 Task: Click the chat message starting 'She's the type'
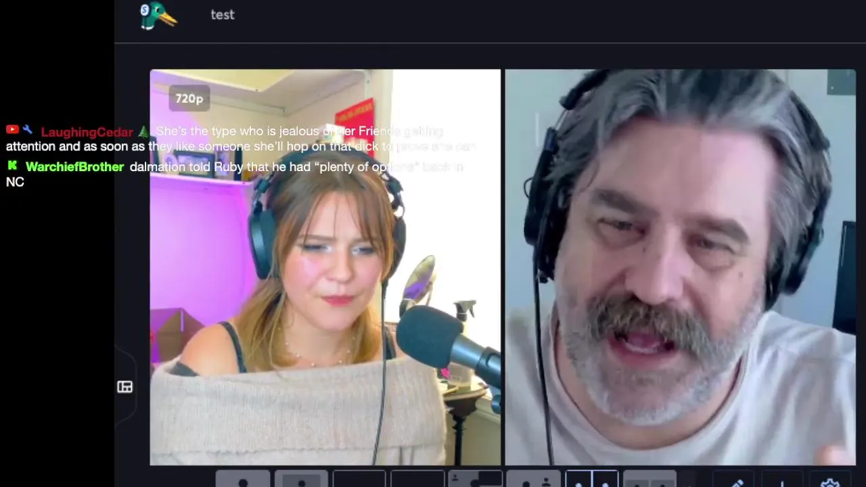click(x=241, y=139)
